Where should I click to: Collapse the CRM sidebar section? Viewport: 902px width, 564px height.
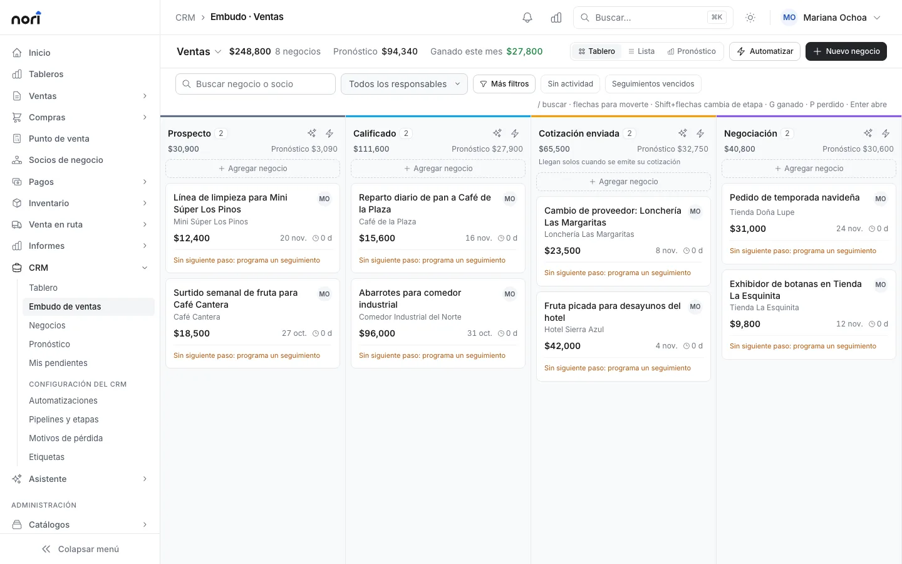pyautogui.click(x=145, y=268)
